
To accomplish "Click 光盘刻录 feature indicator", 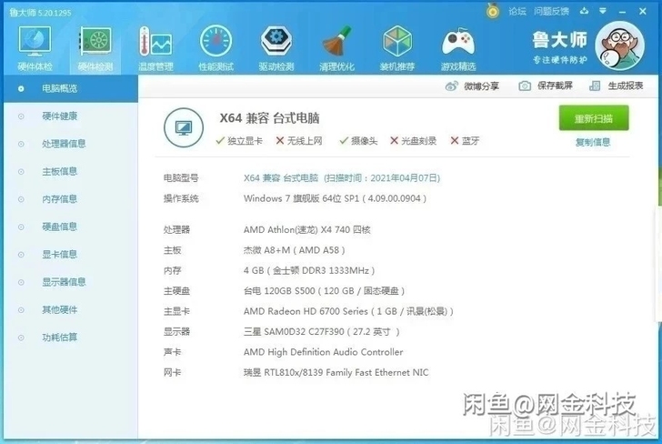I will (x=413, y=141).
